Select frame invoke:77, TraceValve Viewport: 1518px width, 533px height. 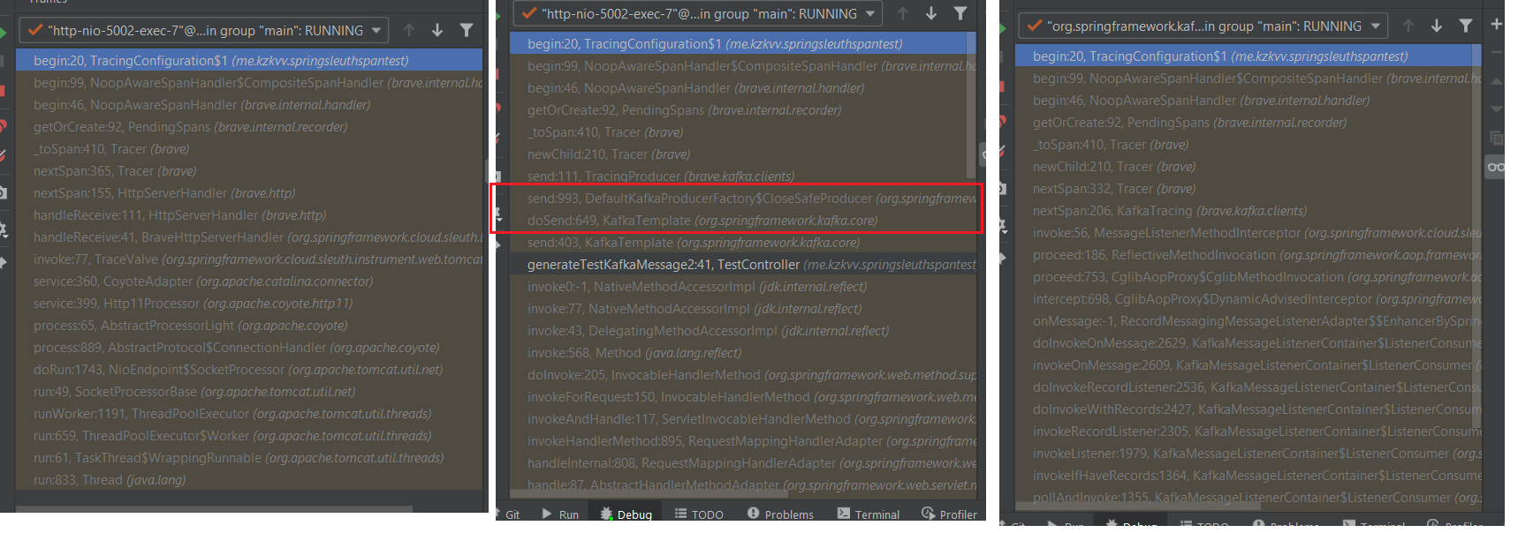click(249, 259)
